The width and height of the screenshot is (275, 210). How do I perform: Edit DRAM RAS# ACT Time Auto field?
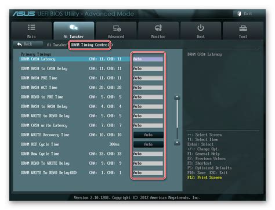tap(148, 88)
